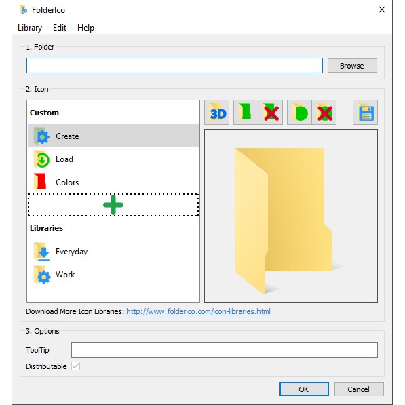Click the Libraries section heading
Viewport: 405px width, 405px height.
tap(47, 228)
